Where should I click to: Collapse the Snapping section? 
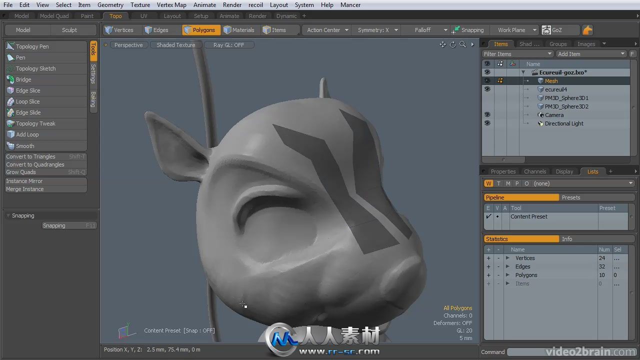point(8,215)
